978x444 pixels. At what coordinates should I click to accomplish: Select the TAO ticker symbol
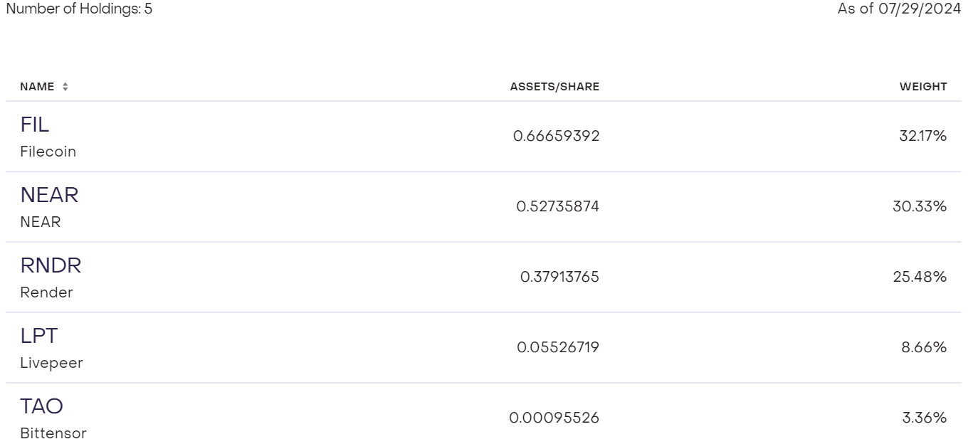(x=41, y=407)
